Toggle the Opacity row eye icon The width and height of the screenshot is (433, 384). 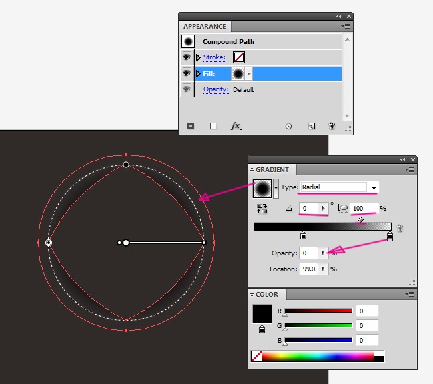tap(187, 89)
